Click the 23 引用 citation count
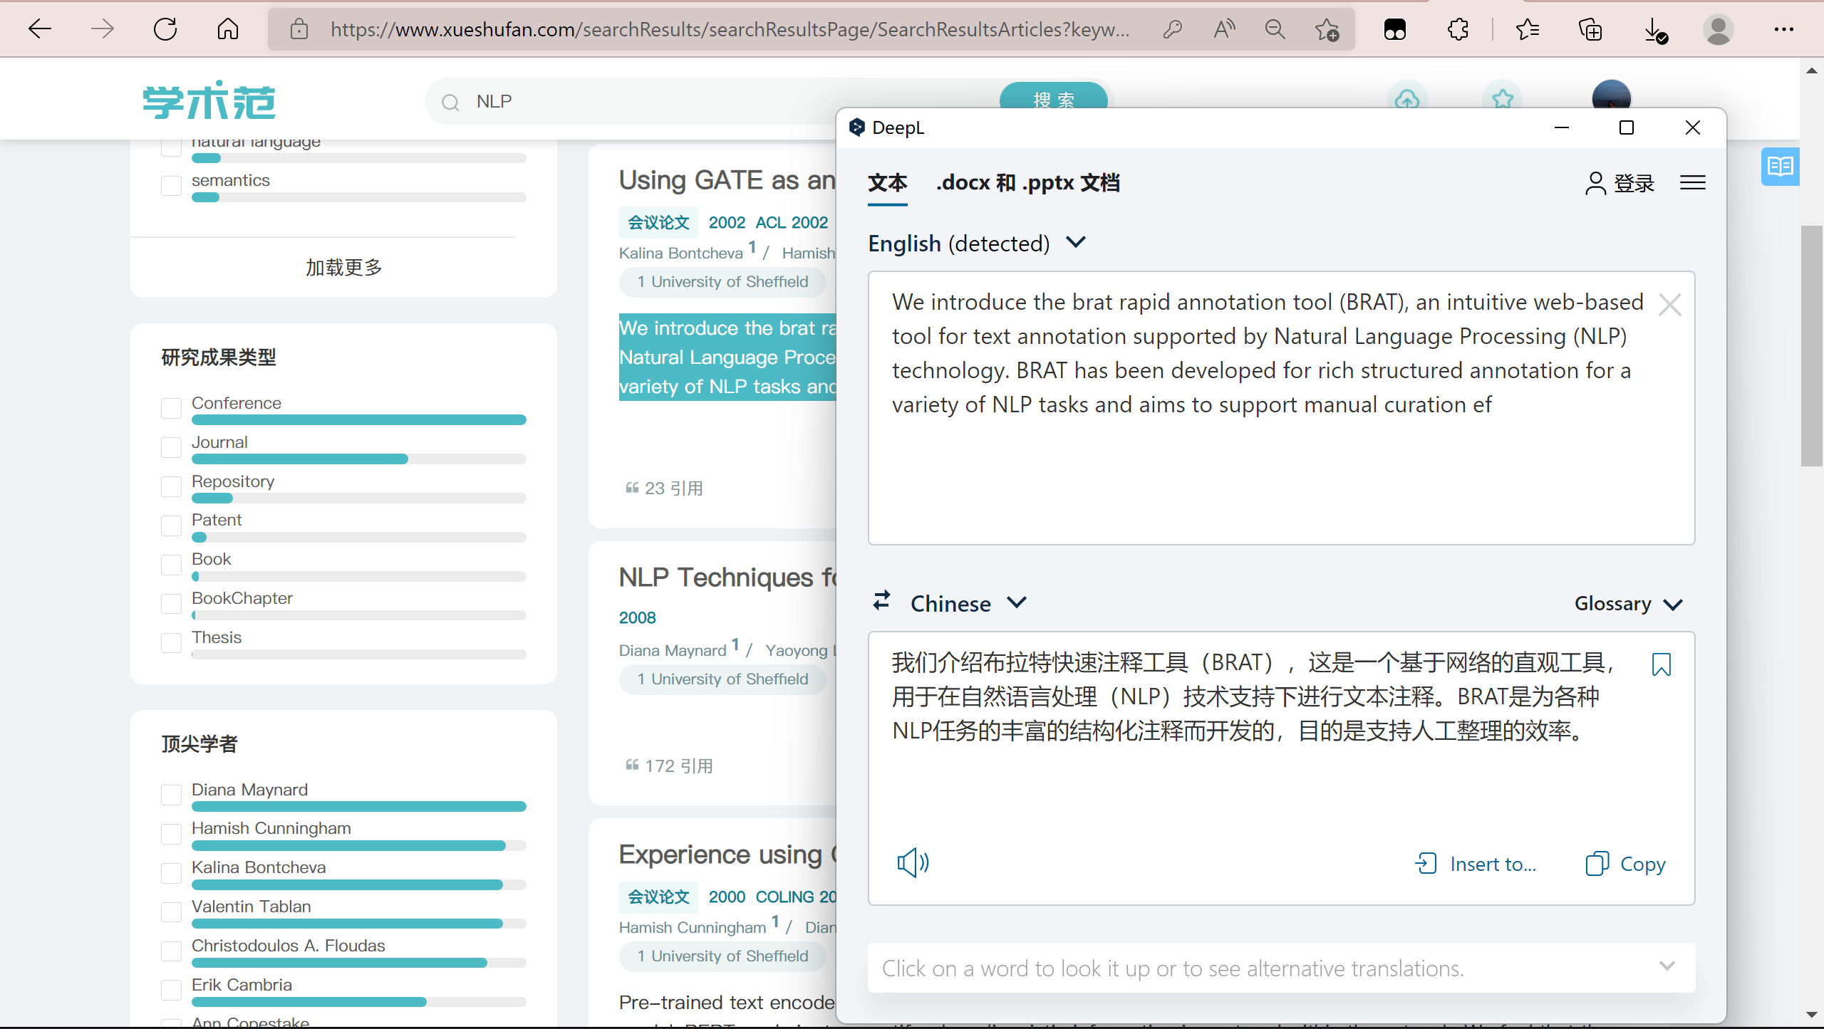This screenshot has height=1029, width=1824. pos(664,489)
